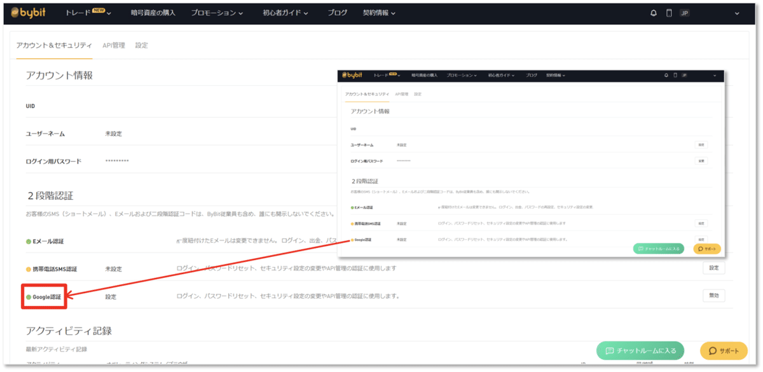Click the bell icon in the inset screenshot header
This screenshot has height=372, width=763.
666,75
